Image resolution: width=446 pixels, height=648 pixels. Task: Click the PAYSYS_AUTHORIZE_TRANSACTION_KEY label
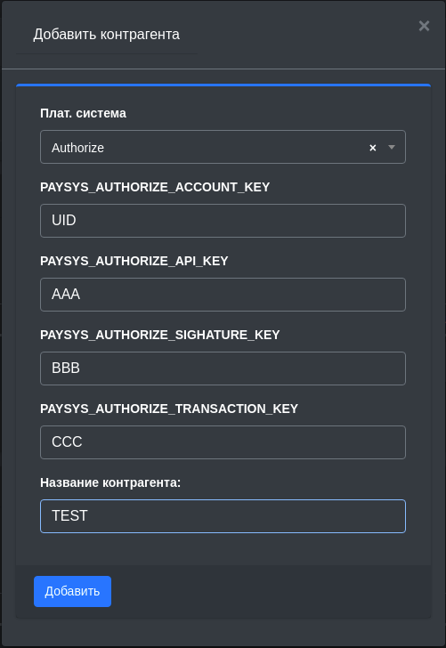(169, 409)
